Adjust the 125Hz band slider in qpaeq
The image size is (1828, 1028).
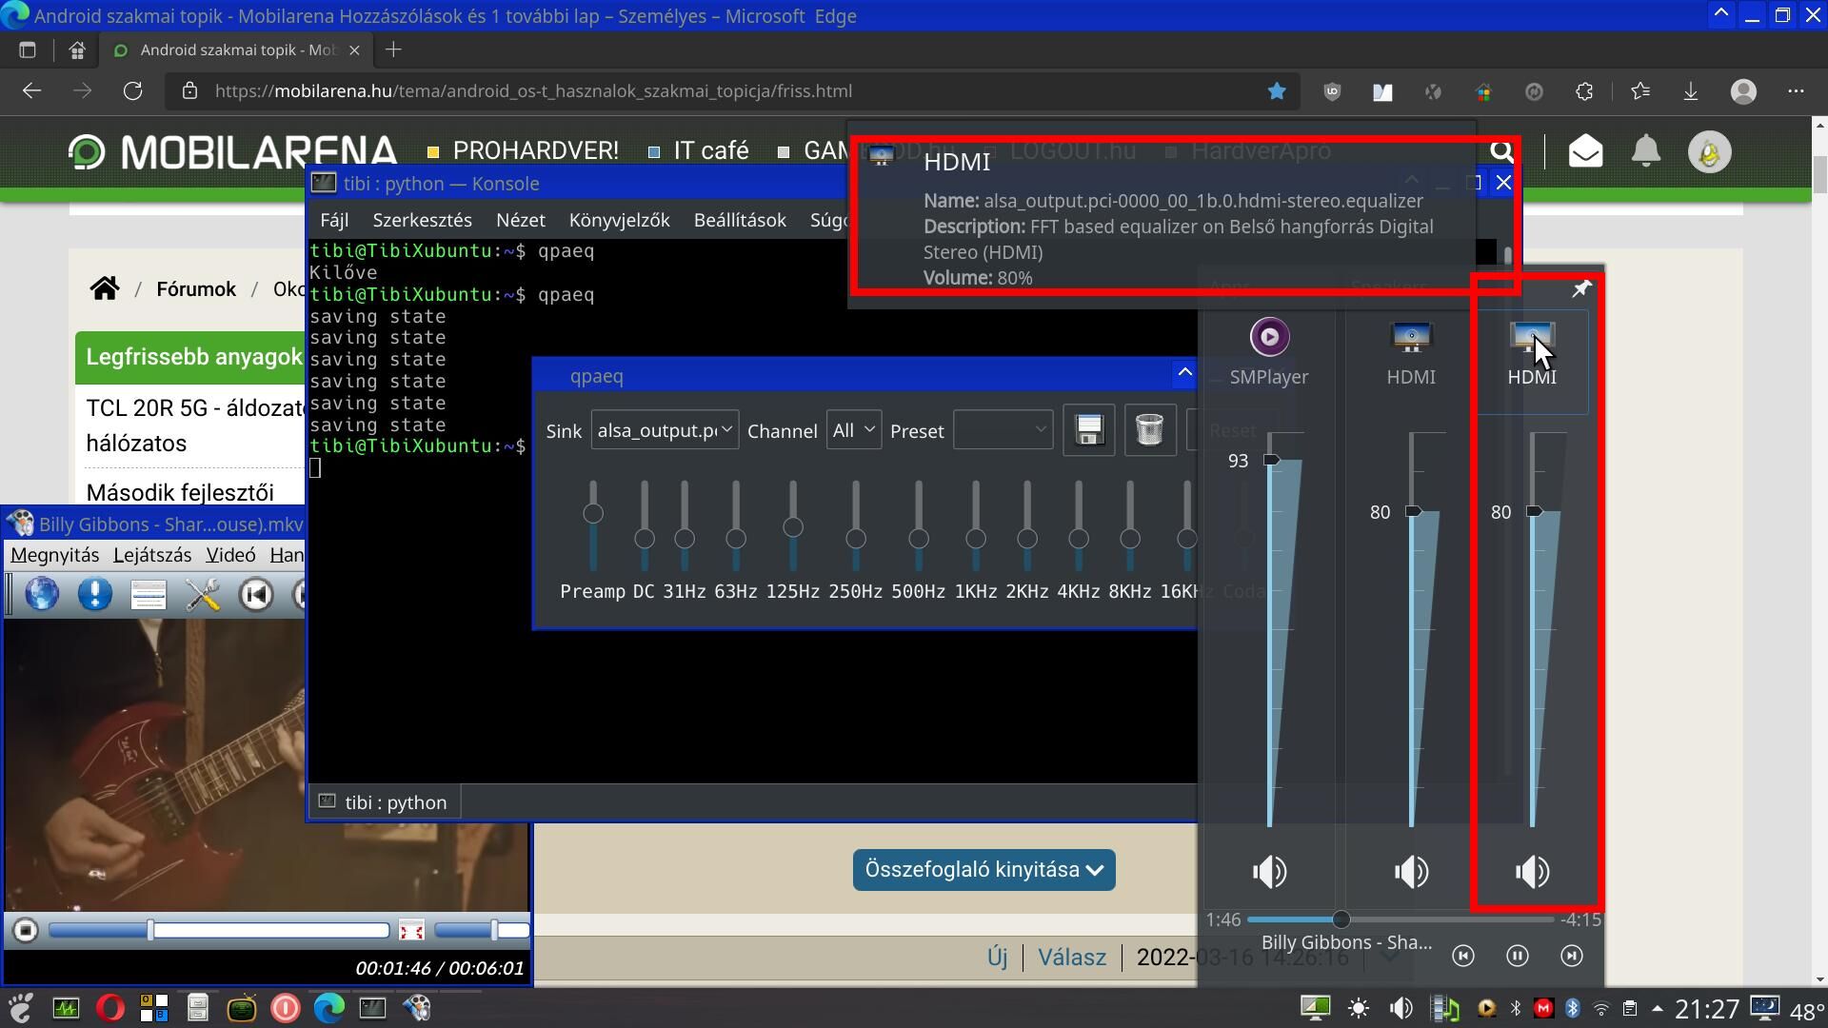(793, 527)
